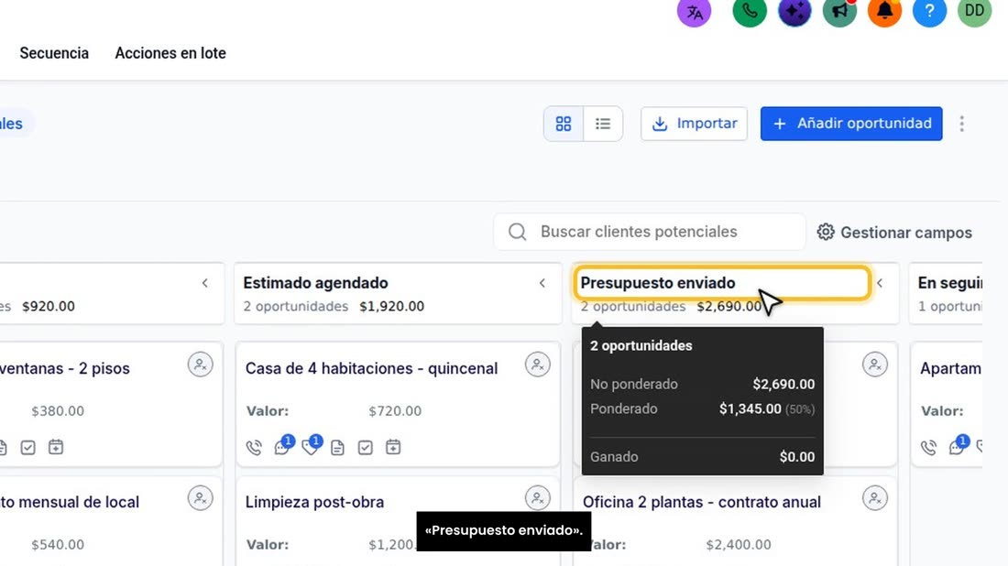Click the $540.00 value on mensual de local card
This screenshot has height=566, width=1008.
click(58, 544)
